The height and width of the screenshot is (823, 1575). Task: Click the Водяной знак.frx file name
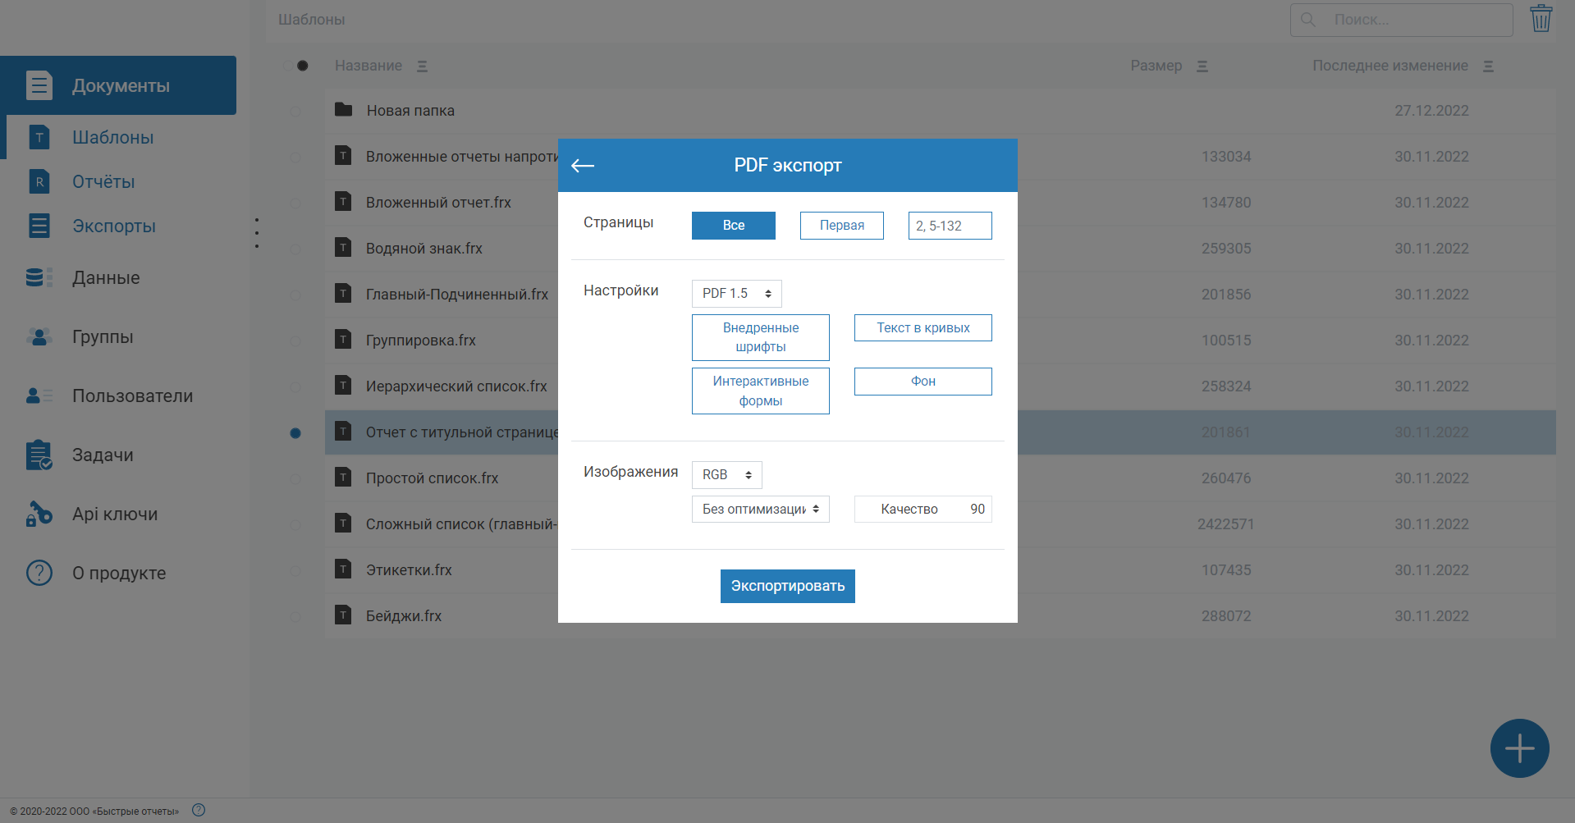pos(424,249)
